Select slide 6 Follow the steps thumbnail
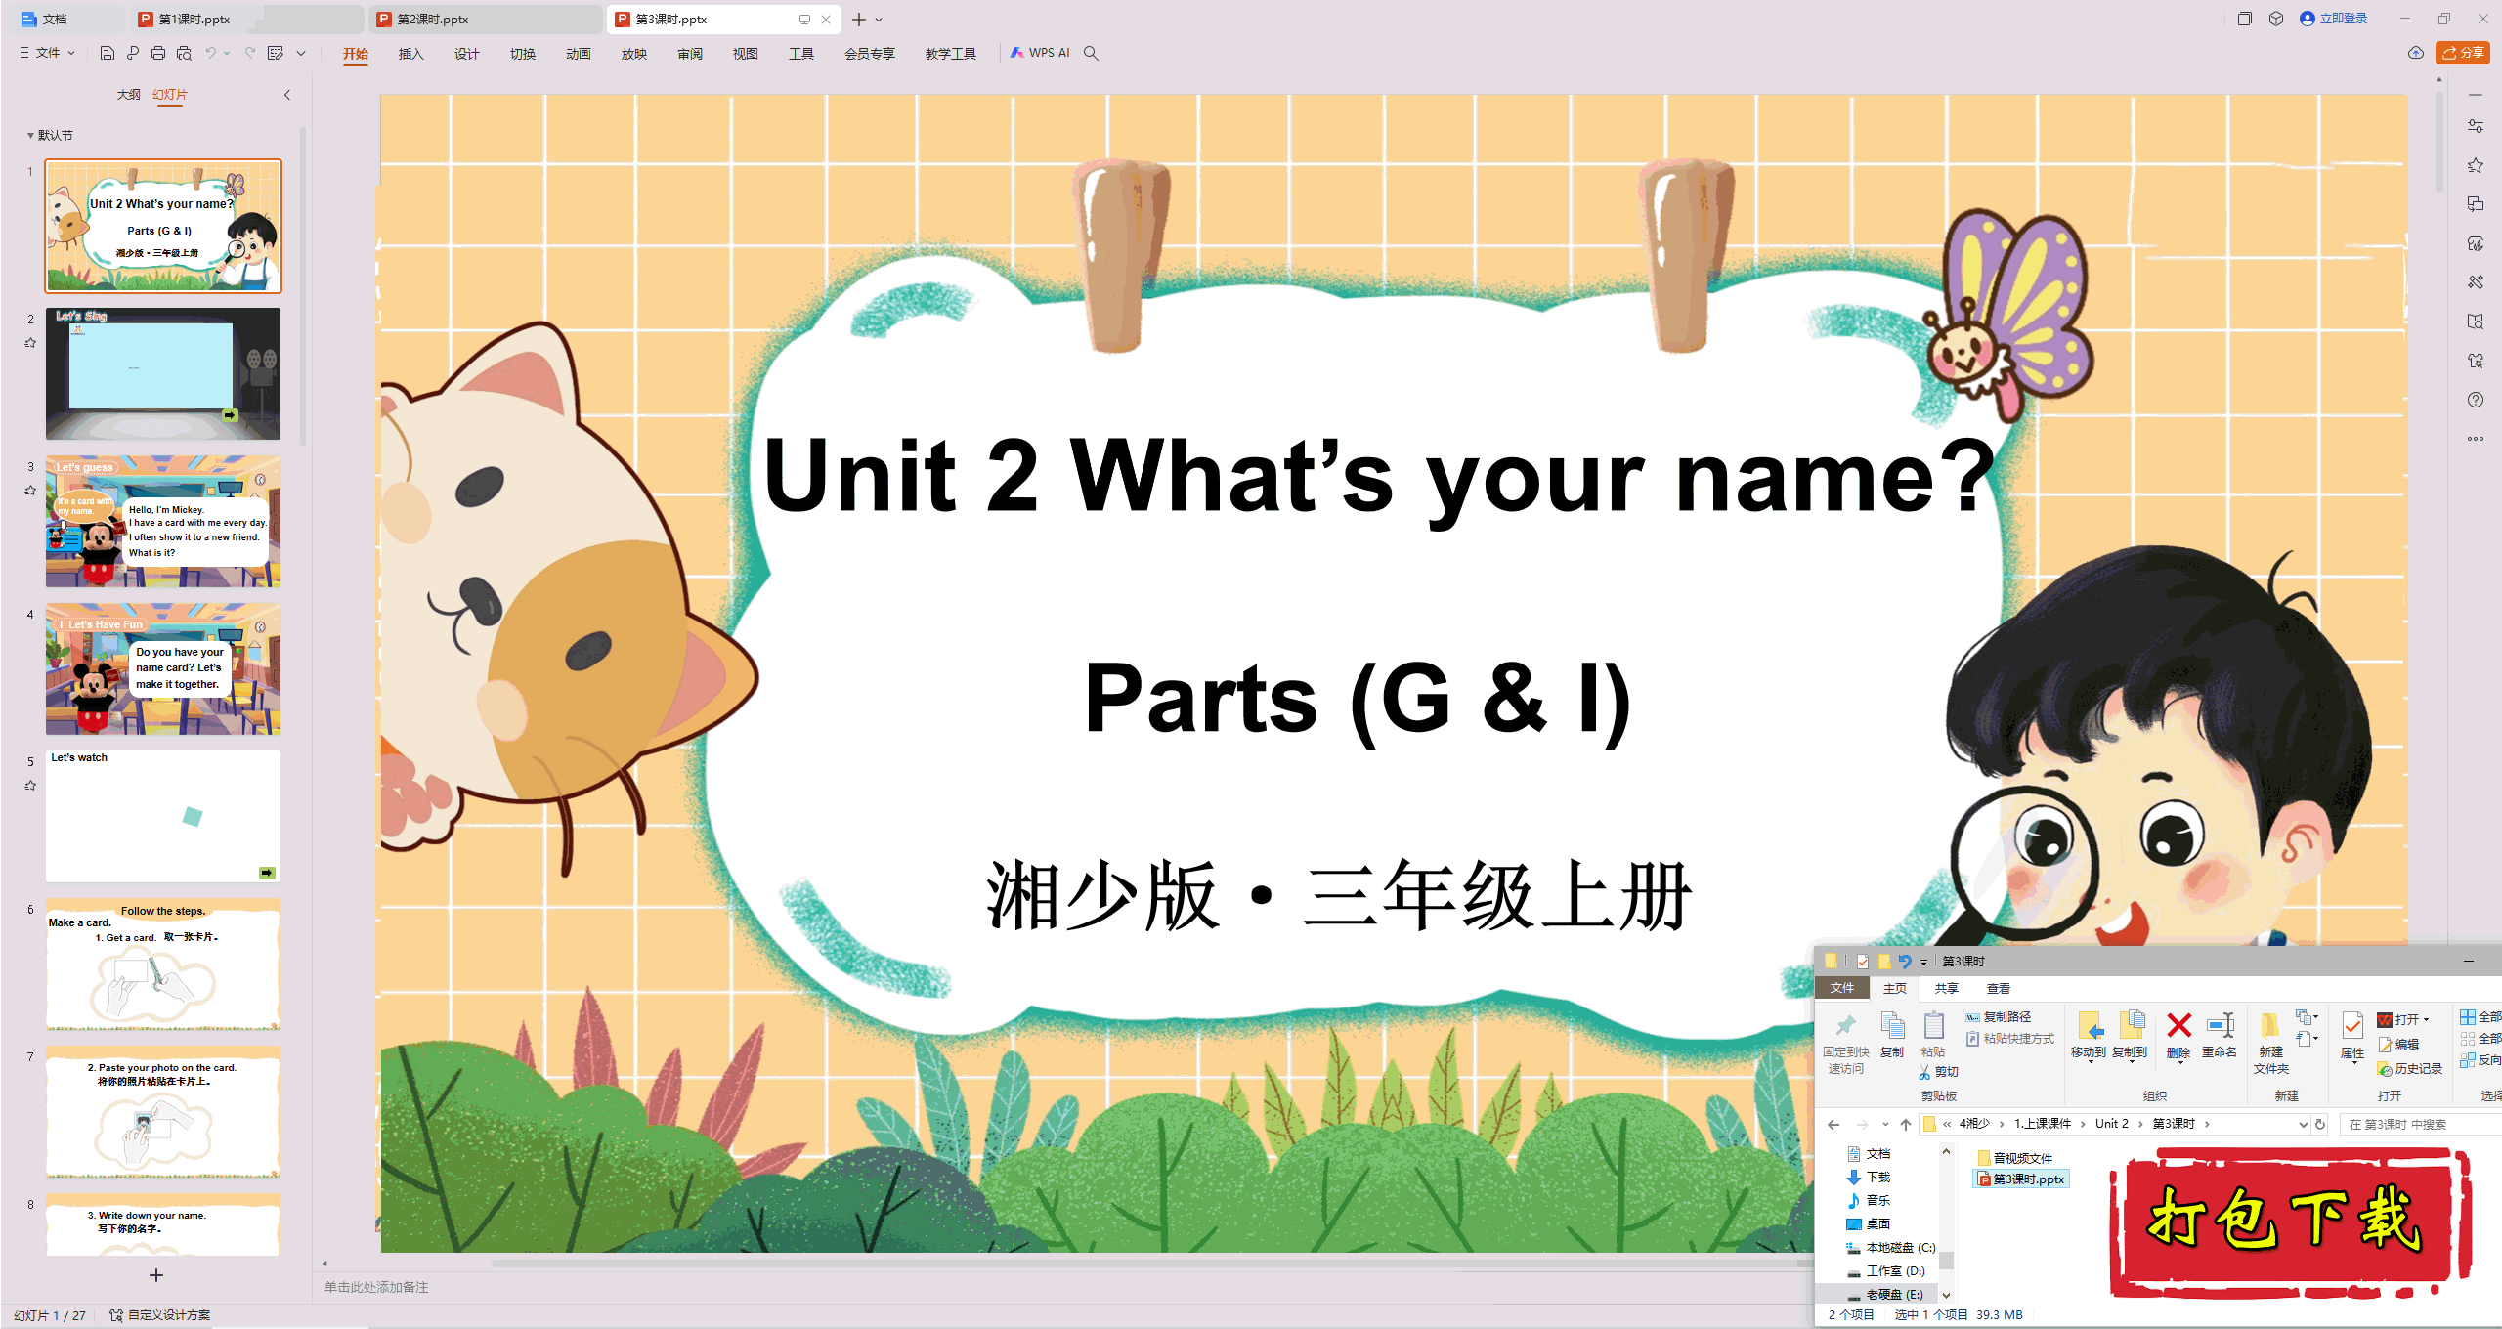Screen dimensions: 2502x1329 163,965
